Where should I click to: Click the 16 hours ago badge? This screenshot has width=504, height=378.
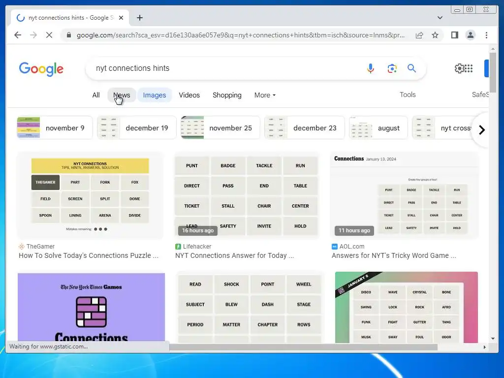click(x=198, y=230)
